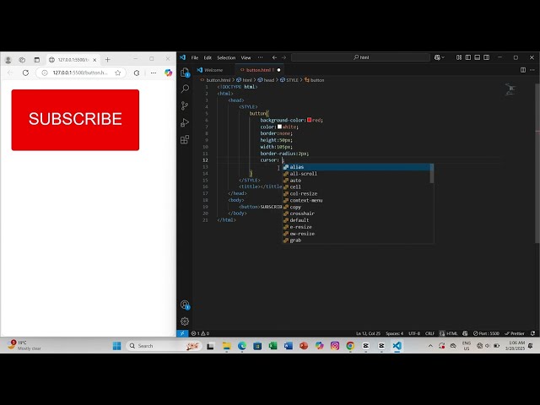Choose the context-menu suggestion
This screenshot has width=540, height=405.
(x=356, y=201)
